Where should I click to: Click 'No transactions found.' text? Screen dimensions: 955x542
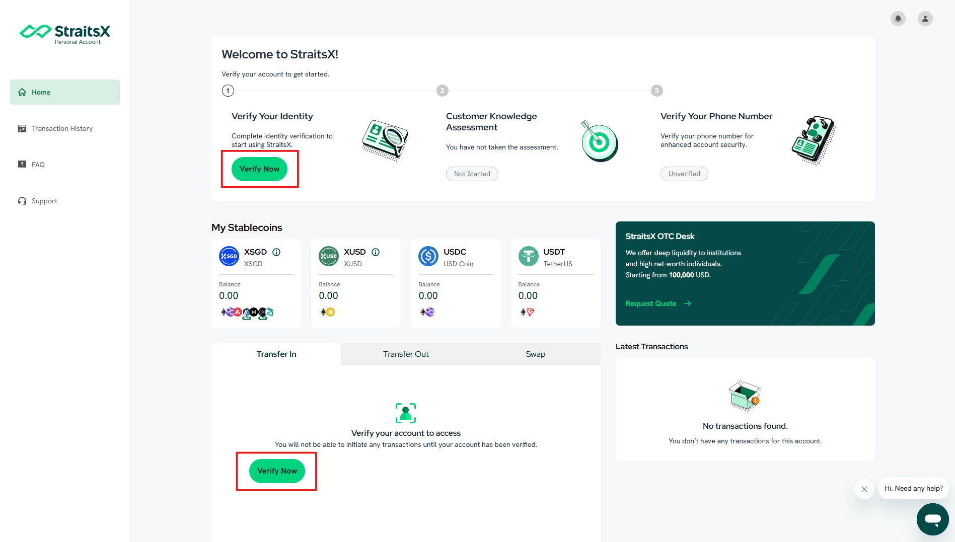click(x=745, y=426)
